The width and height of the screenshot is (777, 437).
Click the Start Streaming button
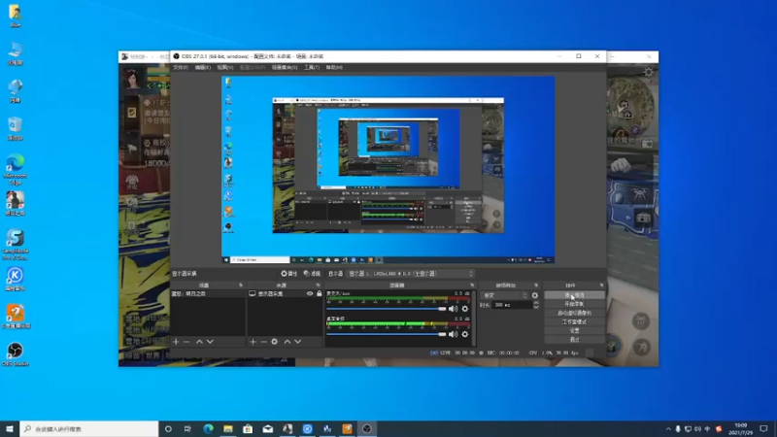[574, 295]
